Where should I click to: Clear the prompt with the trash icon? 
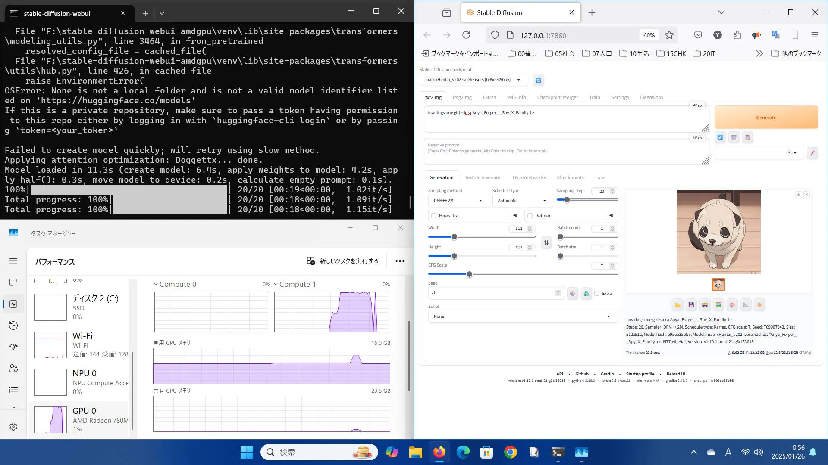pos(734,137)
